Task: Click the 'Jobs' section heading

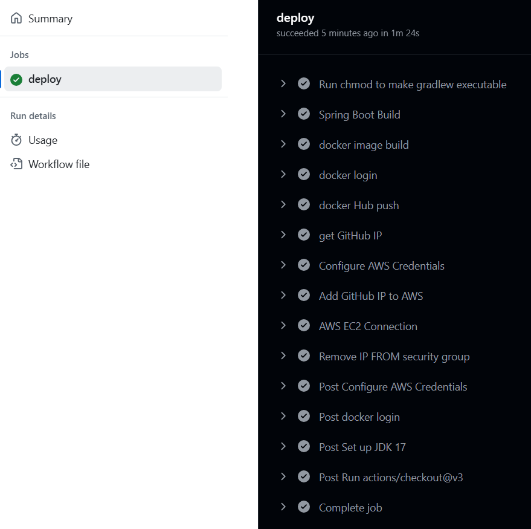Action: pyautogui.click(x=19, y=55)
